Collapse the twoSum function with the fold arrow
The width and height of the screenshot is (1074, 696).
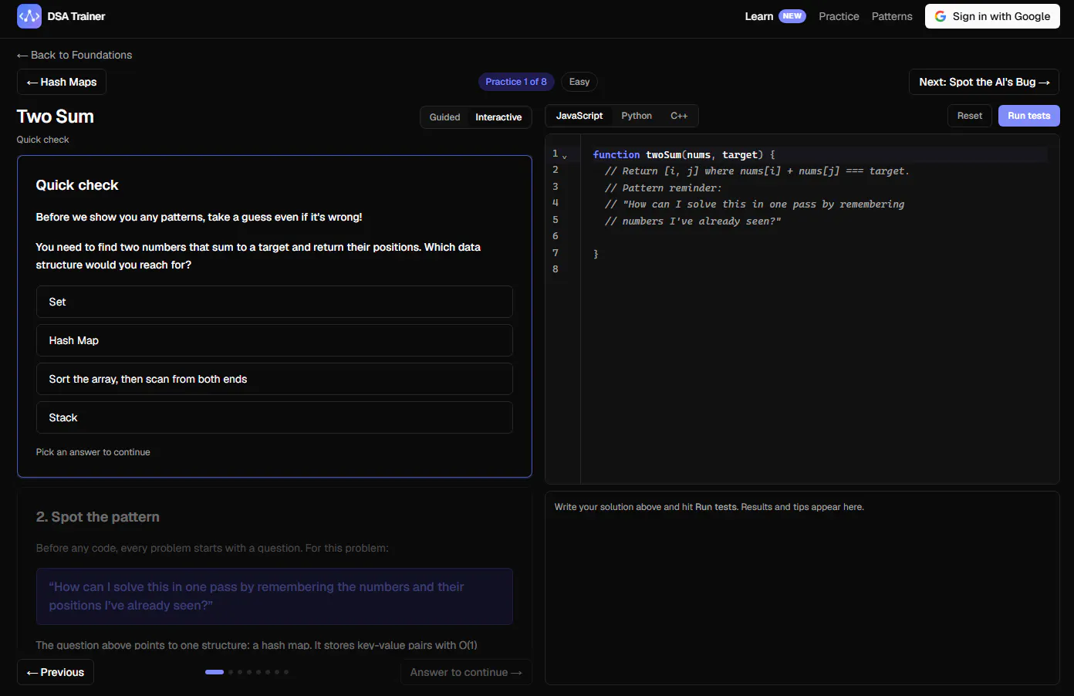click(x=564, y=157)
